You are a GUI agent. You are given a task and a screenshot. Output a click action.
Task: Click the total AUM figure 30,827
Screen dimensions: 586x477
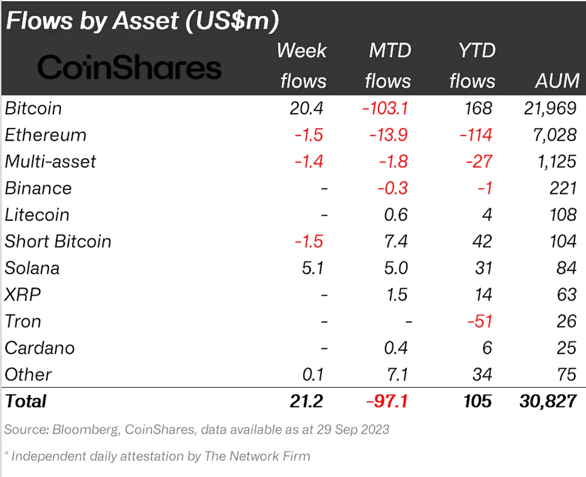pos(548,401)
